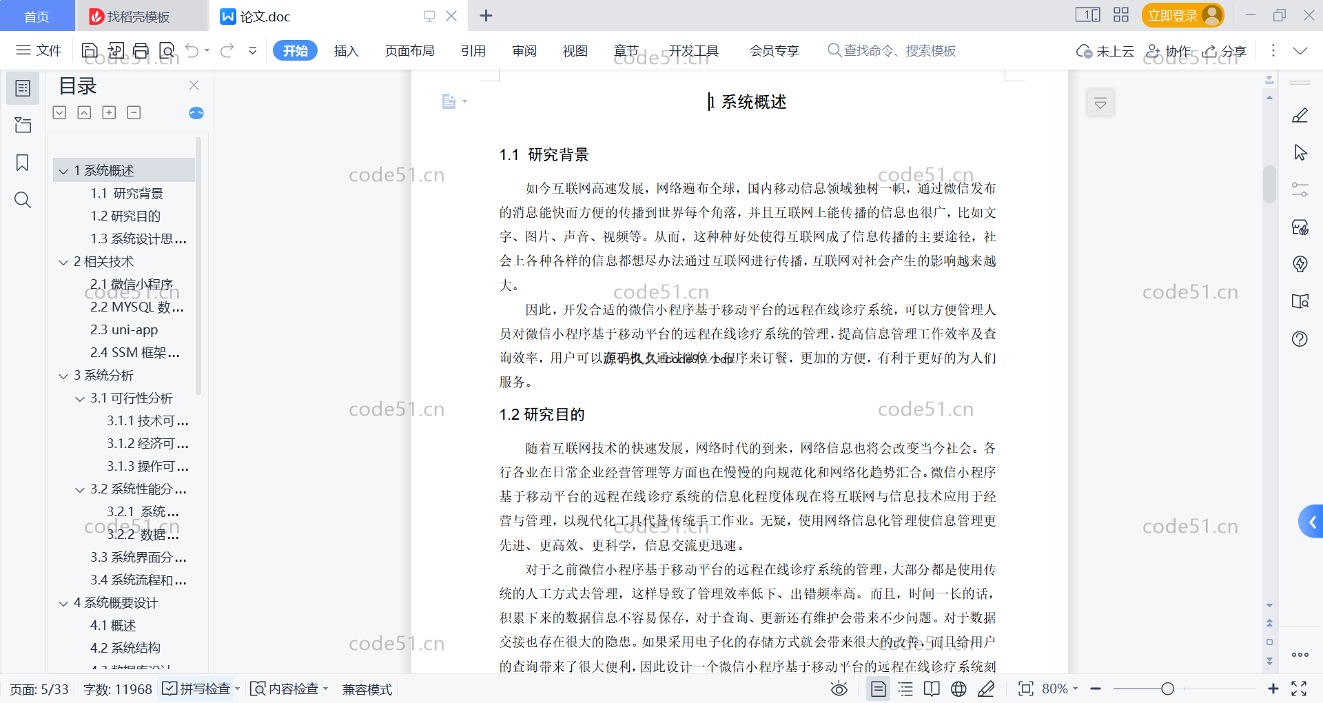Close the 目录 panel

click(194, 85)
